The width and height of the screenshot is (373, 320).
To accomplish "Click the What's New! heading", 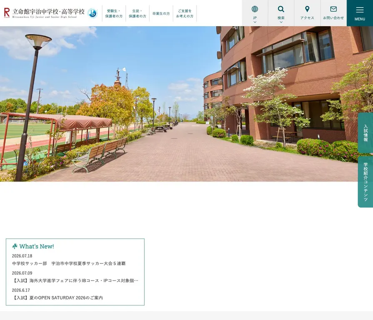I will tap(37, 246).
